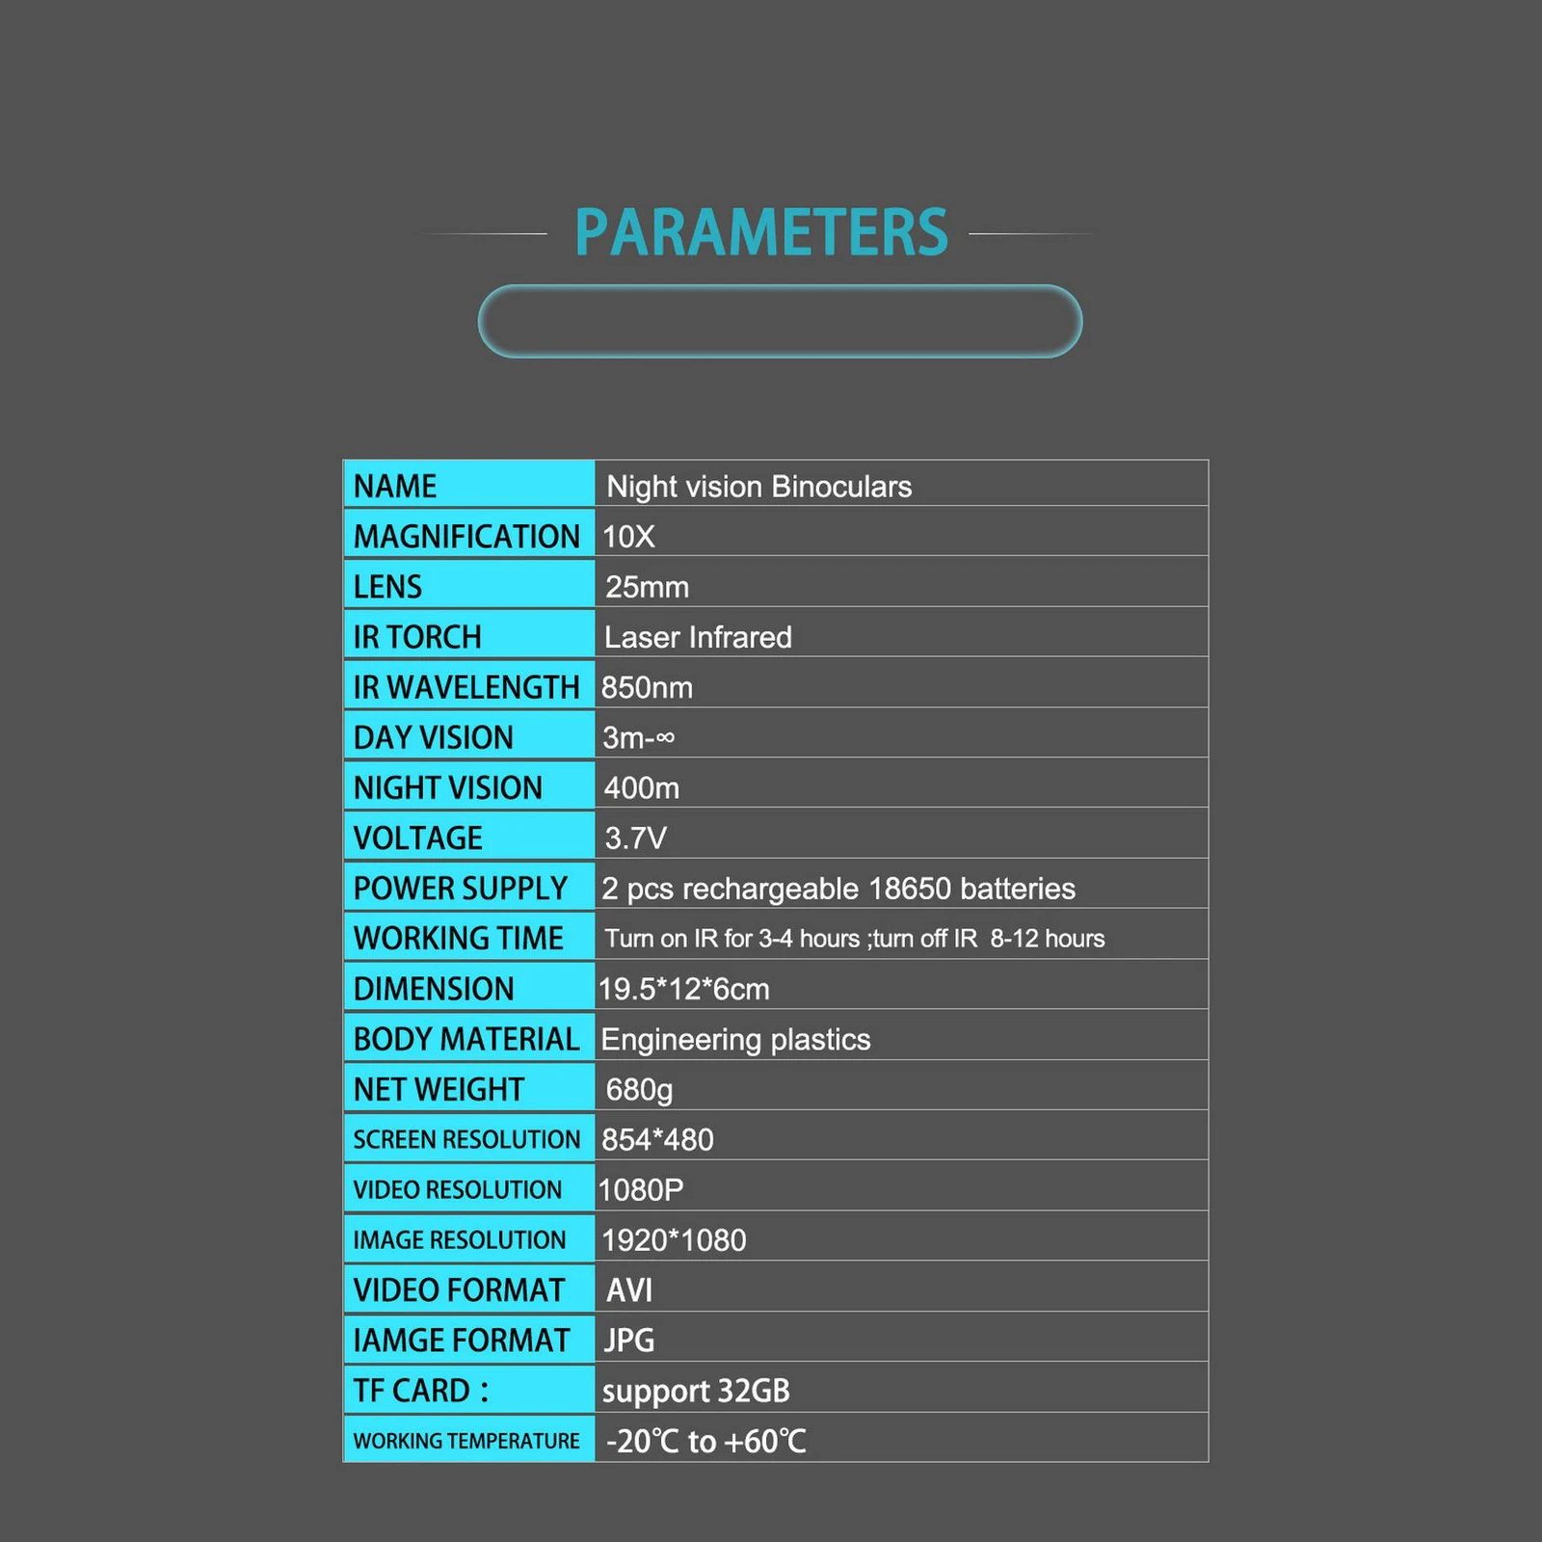Viewport: 1542px width, 1542px height.
Task: Click the Engineering plastics value
Action: (x=735, y=1039)
